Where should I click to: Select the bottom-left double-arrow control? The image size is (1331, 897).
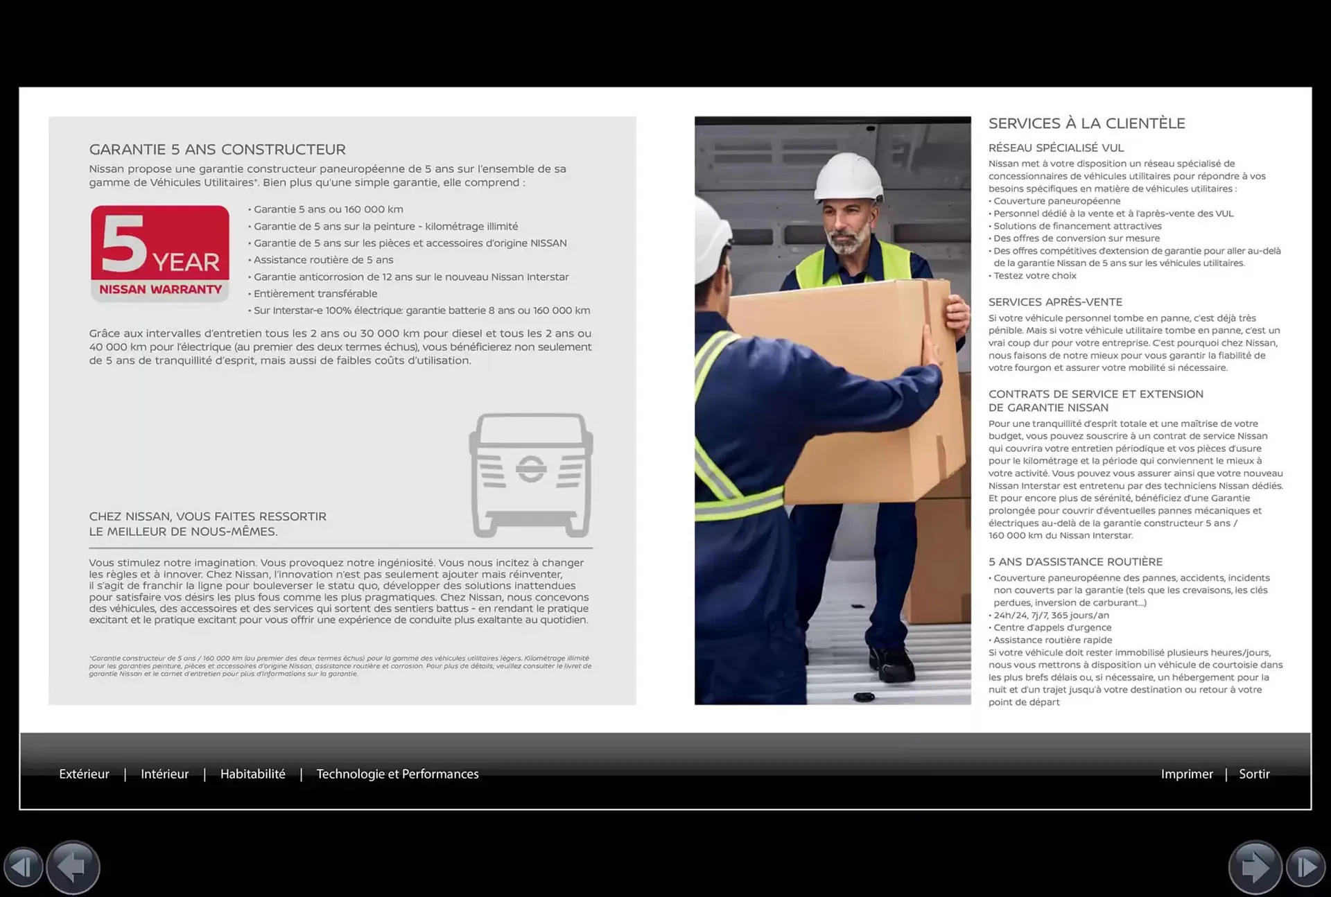point(23,867)
